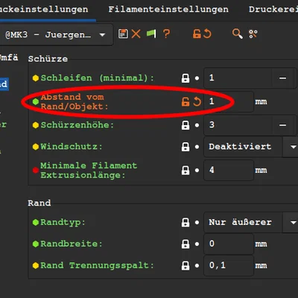Toggle the lock icon for Schleifen (minimal)
298x298 pixels.
coord(186,78)
